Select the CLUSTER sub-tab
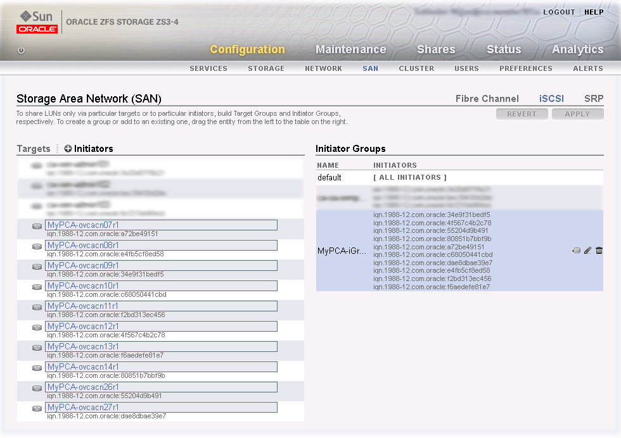This screenshot has height=438, width=621. click(416, 68)
